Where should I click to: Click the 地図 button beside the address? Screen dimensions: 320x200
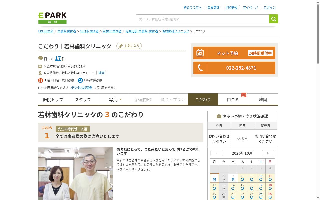point(101,73)
